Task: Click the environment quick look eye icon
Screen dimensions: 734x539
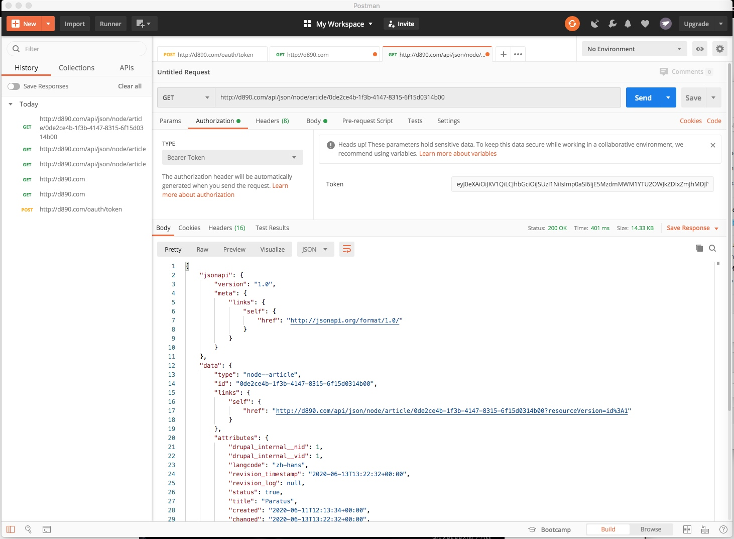Action: (x=700, y=49)
